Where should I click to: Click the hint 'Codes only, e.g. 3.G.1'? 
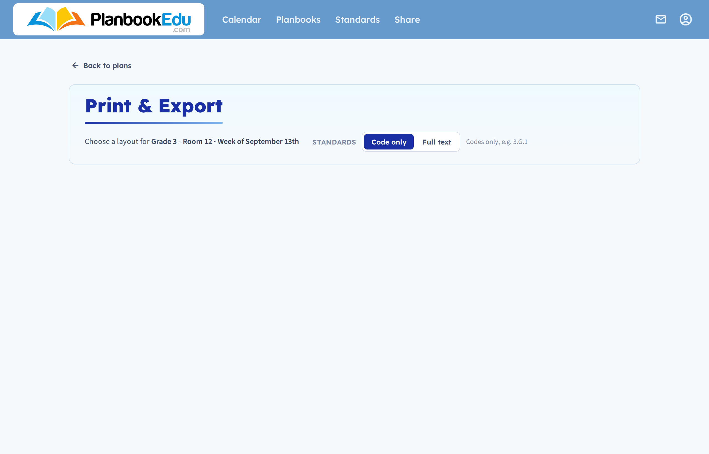point(497,142)
